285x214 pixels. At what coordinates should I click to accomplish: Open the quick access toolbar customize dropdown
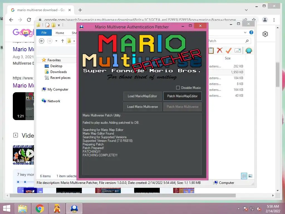click(x=59, y=25)
